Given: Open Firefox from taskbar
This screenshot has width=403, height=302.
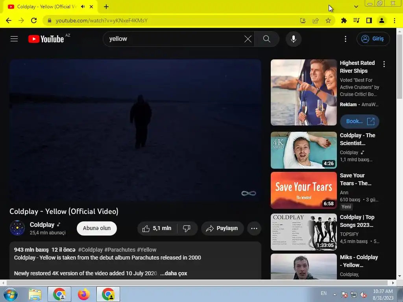Looking at the screenshot, I should [84, 294].
